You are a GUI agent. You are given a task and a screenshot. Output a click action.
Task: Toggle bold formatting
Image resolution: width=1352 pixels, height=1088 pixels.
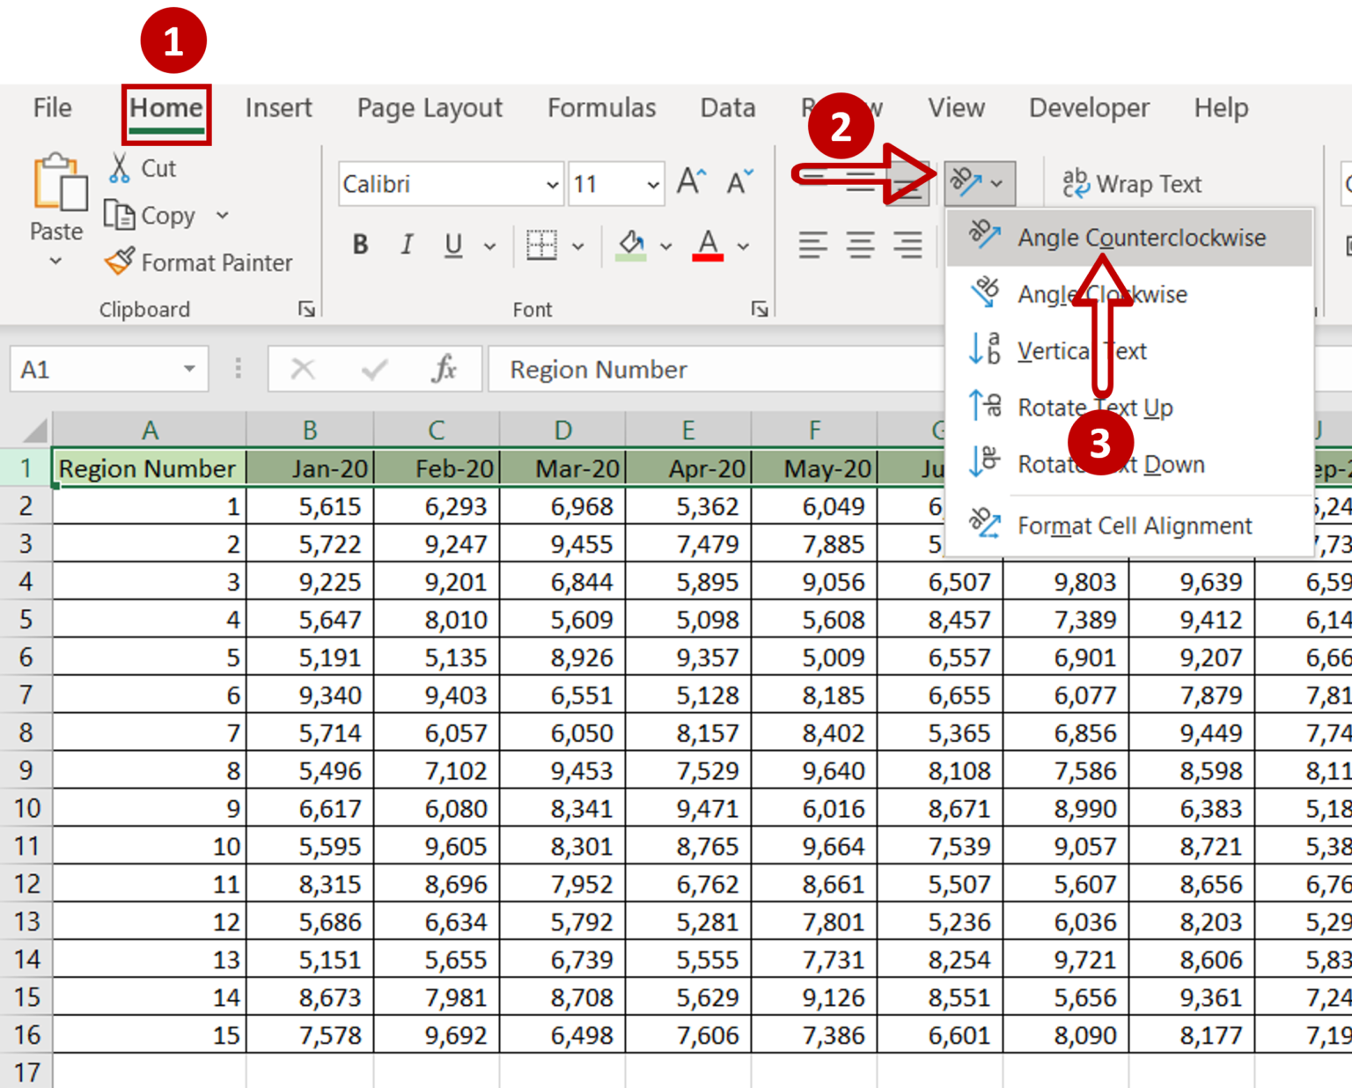click(x=360, y=245)
